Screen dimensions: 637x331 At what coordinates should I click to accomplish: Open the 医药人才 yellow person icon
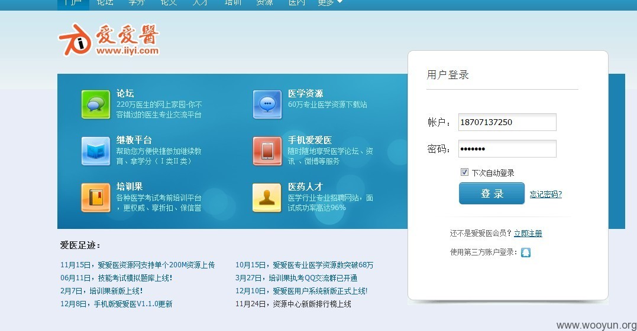267,198
